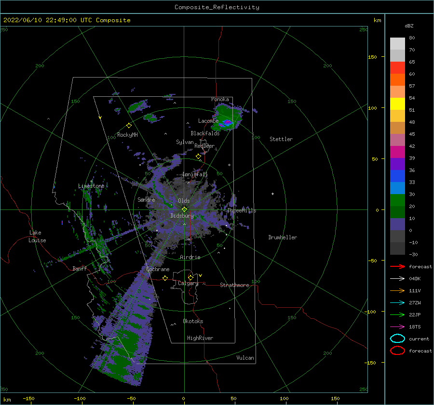Click the magenta swatch between 42 and 39
The image size is (434, 405).
[397, 152]
